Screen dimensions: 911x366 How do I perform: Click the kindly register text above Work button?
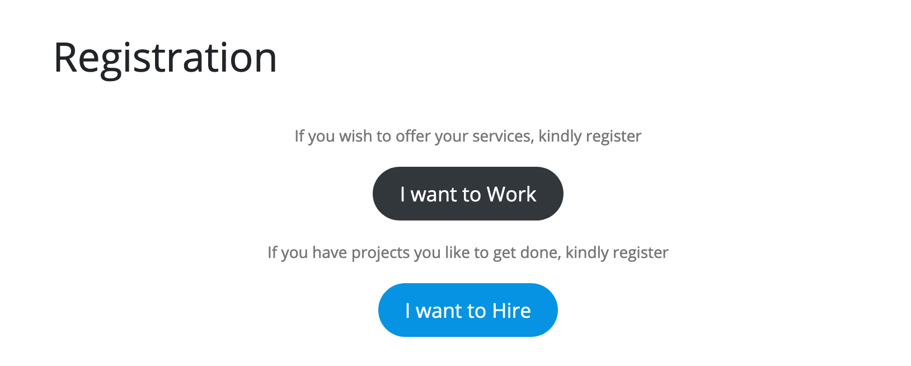click(x=590, y=136)
